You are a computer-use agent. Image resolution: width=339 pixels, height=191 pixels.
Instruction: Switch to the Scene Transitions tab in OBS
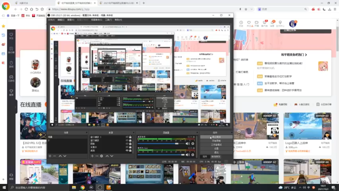216,157
